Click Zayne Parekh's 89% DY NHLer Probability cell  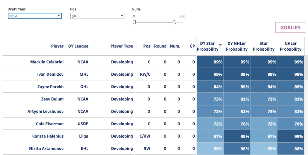point(237,87)
